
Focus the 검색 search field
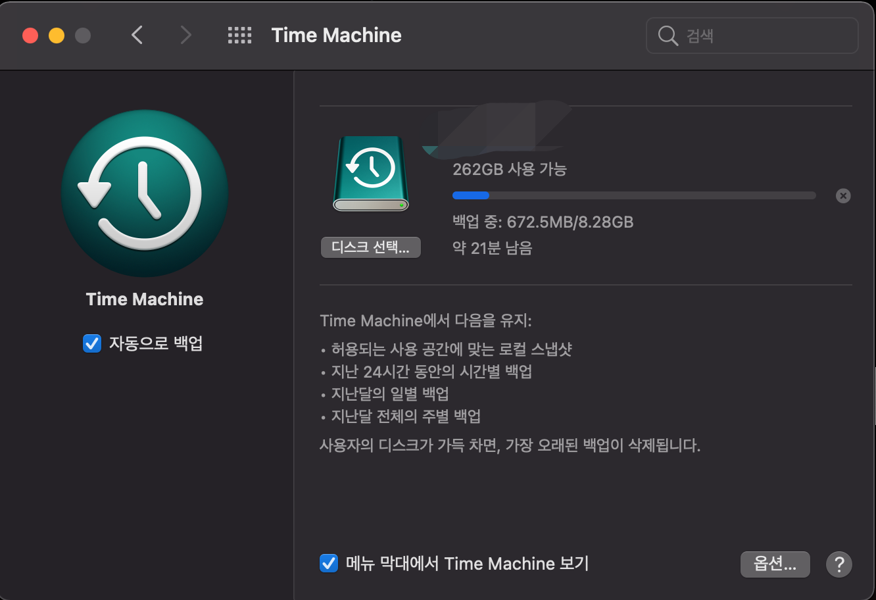coord(752,36)
